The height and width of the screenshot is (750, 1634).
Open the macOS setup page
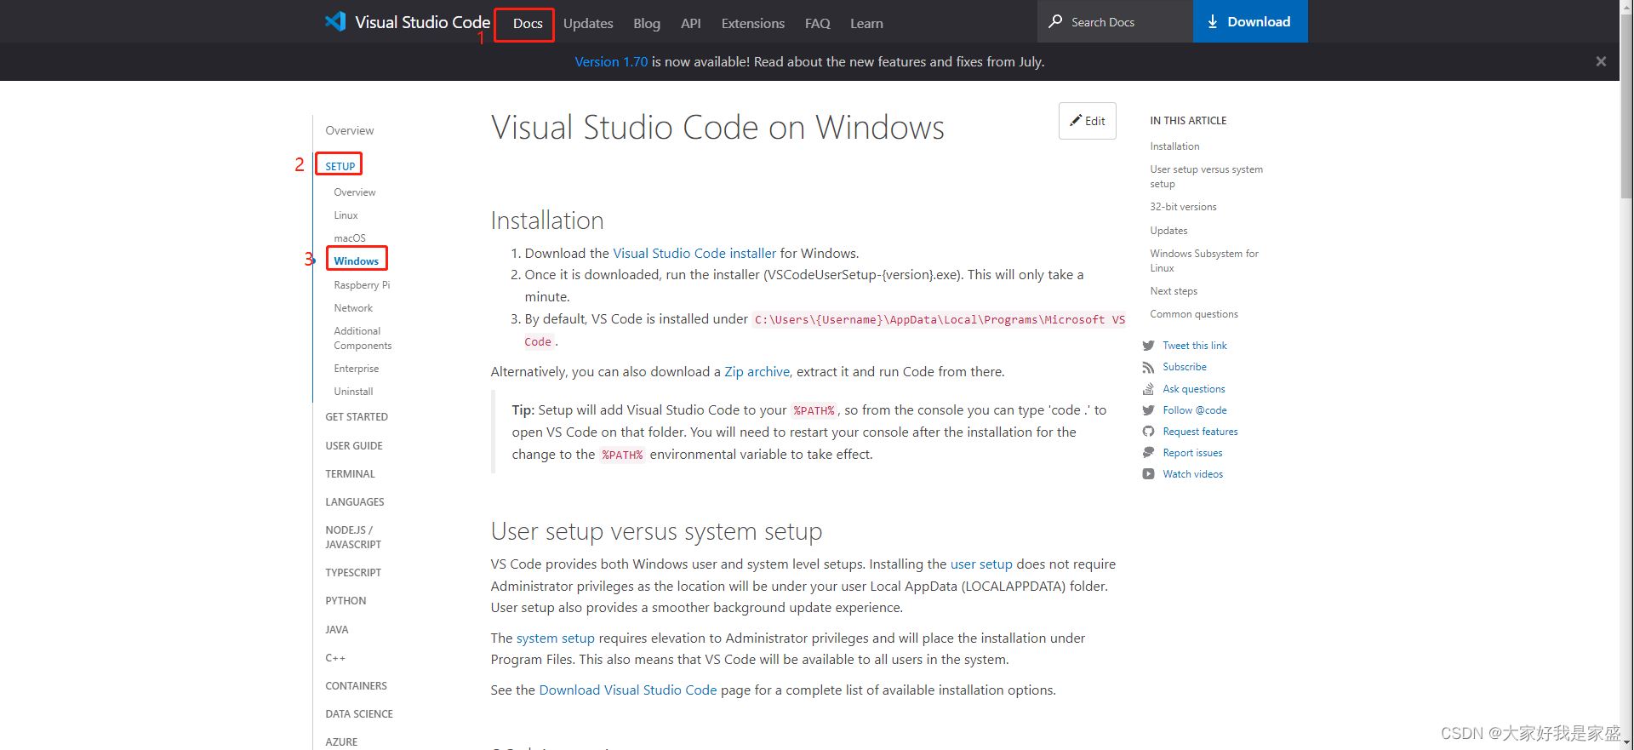point(350,238)
